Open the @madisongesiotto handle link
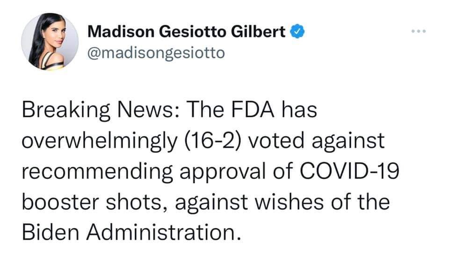The image size is (449, 258). tap(156, 53)
